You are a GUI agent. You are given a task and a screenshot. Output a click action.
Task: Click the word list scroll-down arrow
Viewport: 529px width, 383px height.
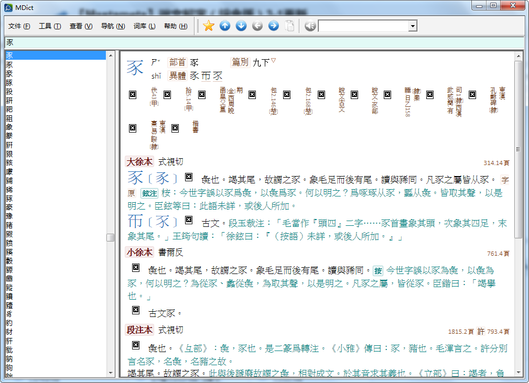click(110, 373)
